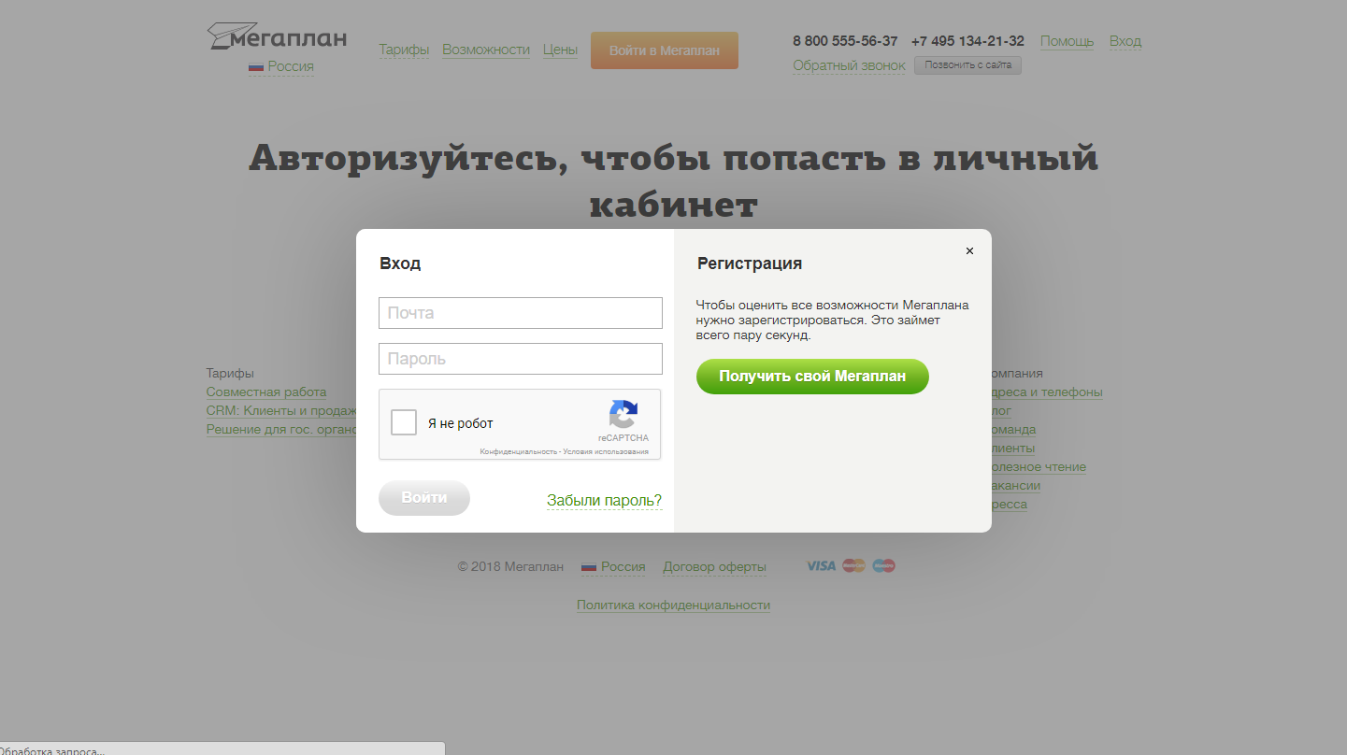Click the VISA payment icon in footer
Viewport: 1347px width, 755px height.
821,565
